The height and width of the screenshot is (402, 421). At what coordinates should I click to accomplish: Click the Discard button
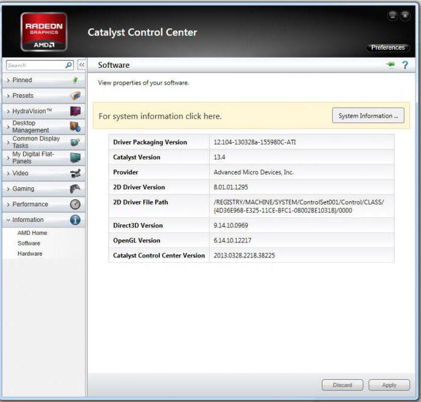pyautogui.click(x=342, y=385)
